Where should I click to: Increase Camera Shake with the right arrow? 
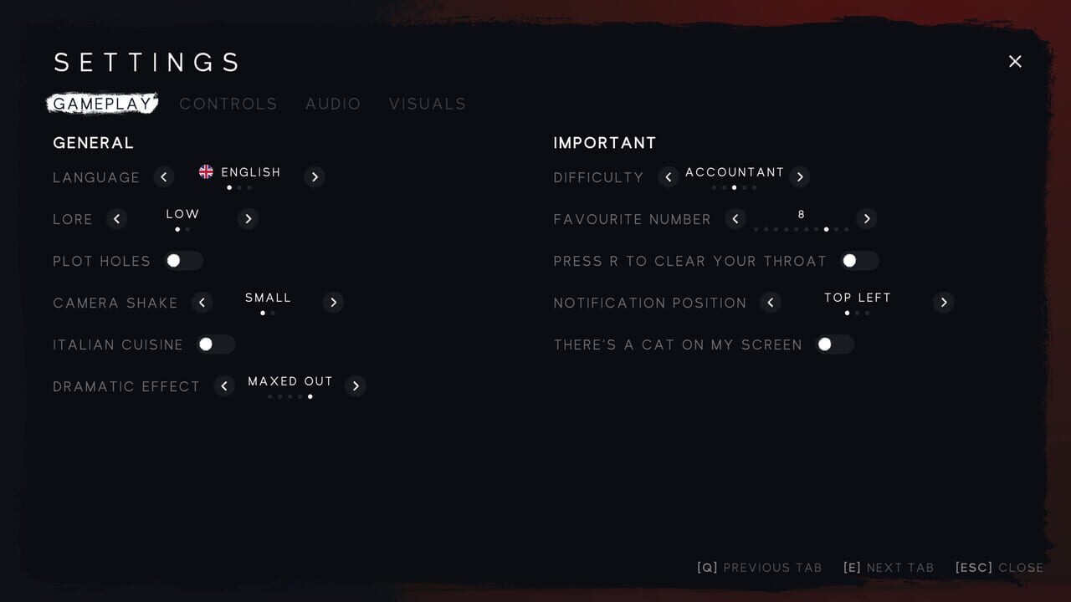(x=333, y=302)
